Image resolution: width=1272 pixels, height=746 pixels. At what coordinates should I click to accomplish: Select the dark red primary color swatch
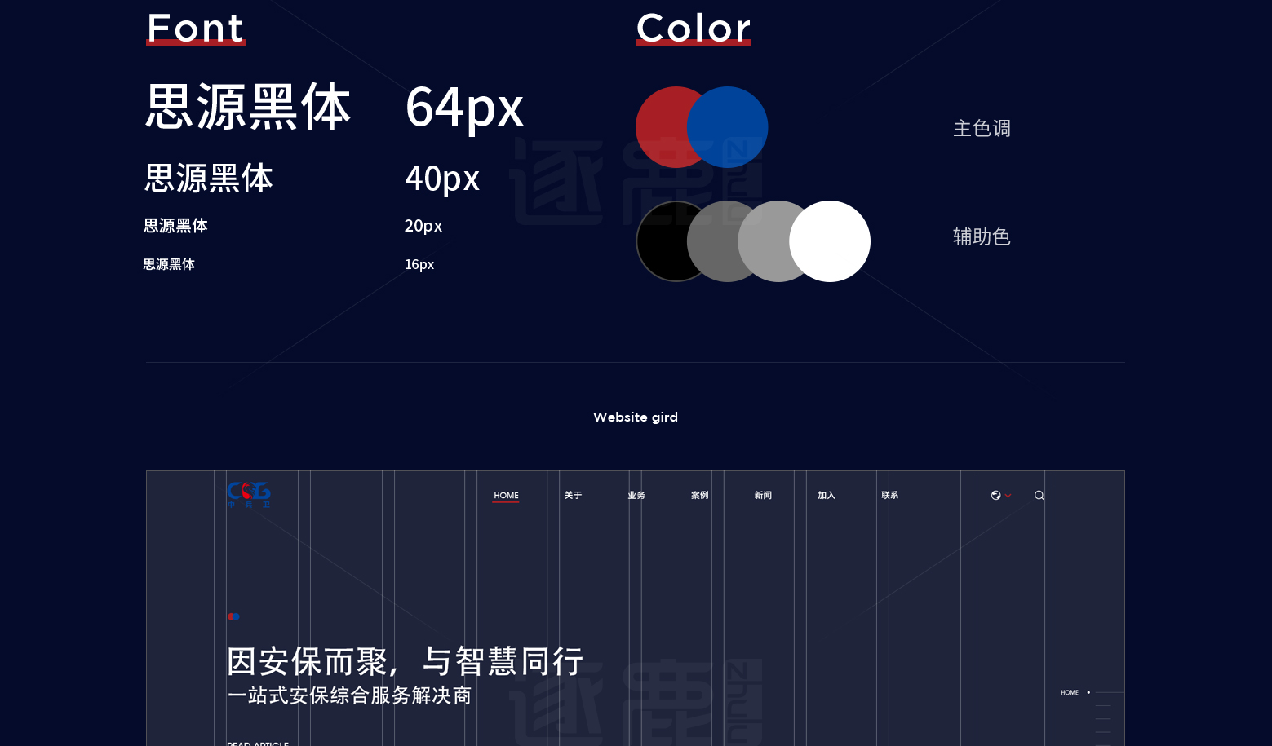coord(665,127)
